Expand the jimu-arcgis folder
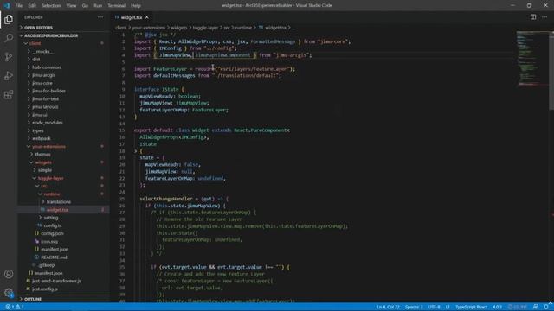 tap(63, 75)
